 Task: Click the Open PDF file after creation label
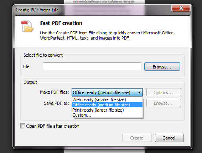tap(53, 126)
